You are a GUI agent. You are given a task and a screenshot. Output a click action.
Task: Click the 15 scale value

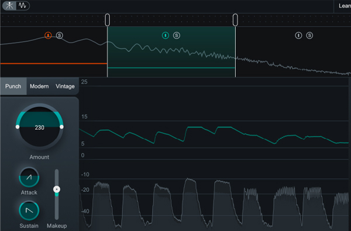(x=84, y=116)
